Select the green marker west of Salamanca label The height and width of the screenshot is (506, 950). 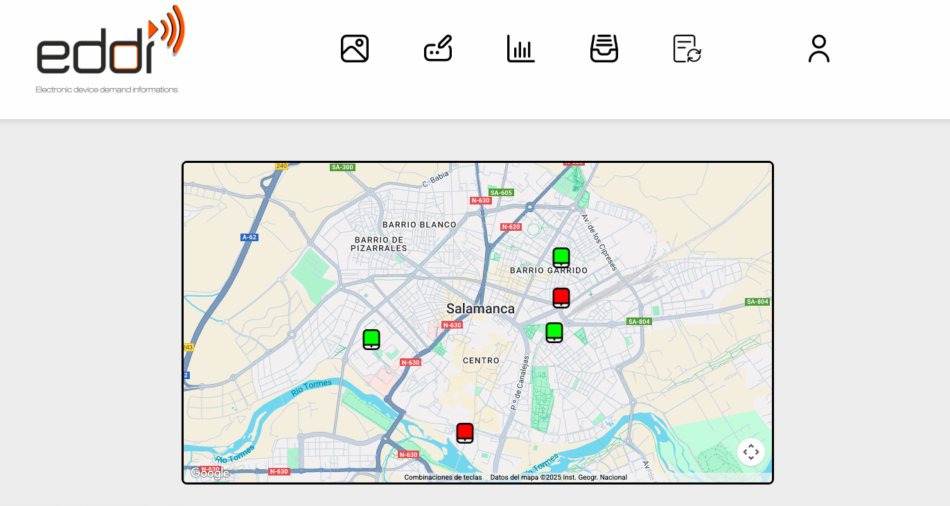pos(371,339)
